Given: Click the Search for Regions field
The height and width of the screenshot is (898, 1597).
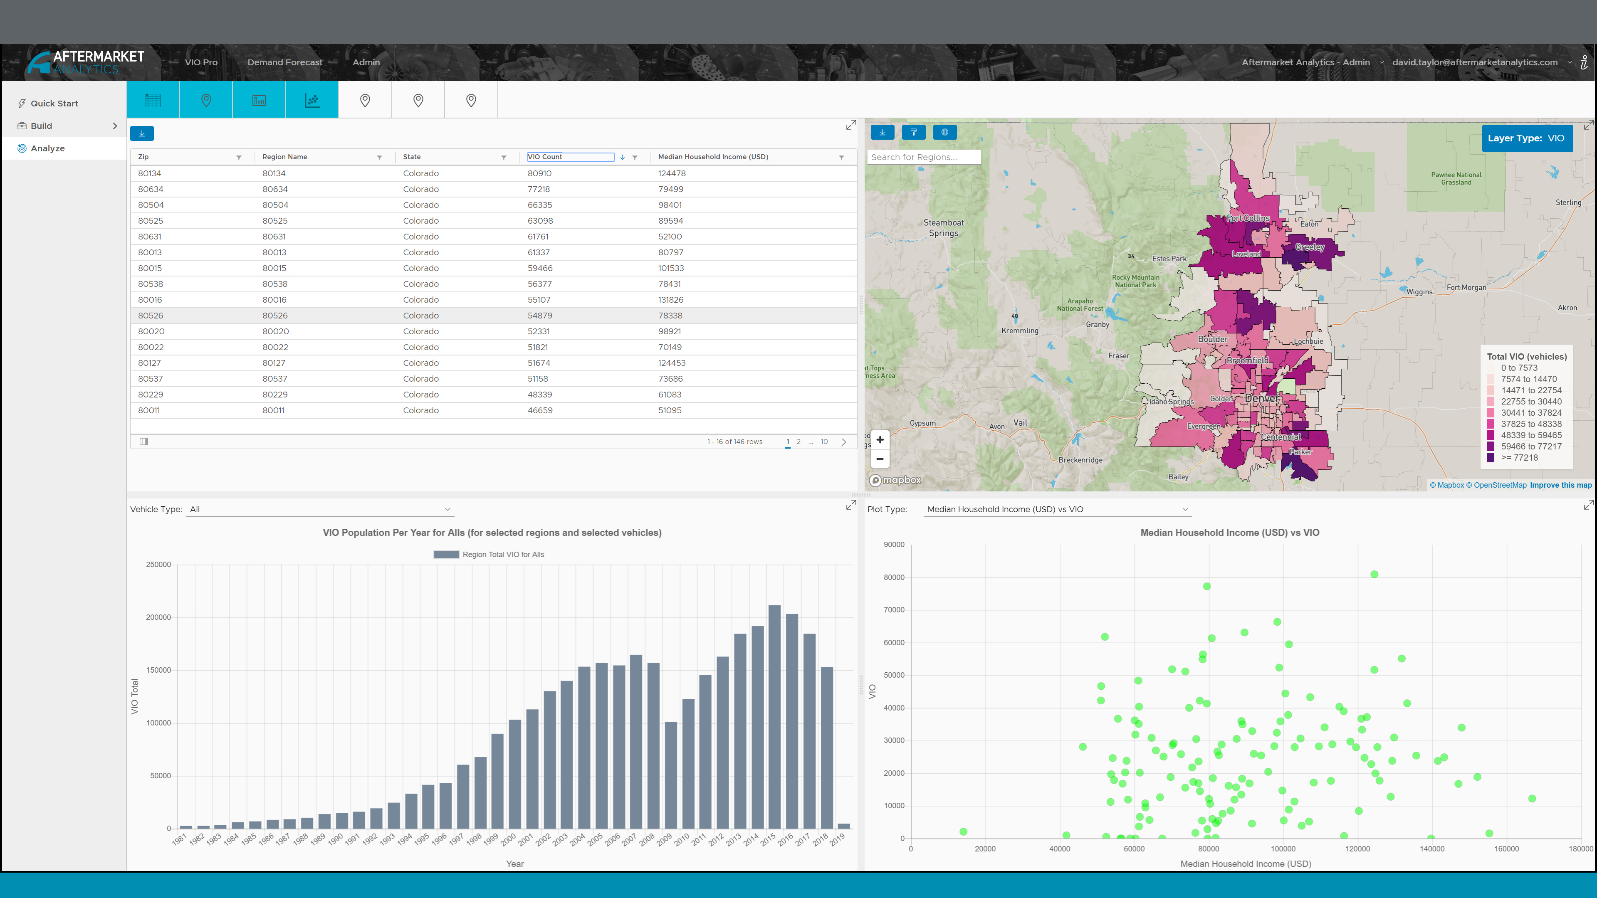Looking at the screenshot, I should click(x=923, y=158).
